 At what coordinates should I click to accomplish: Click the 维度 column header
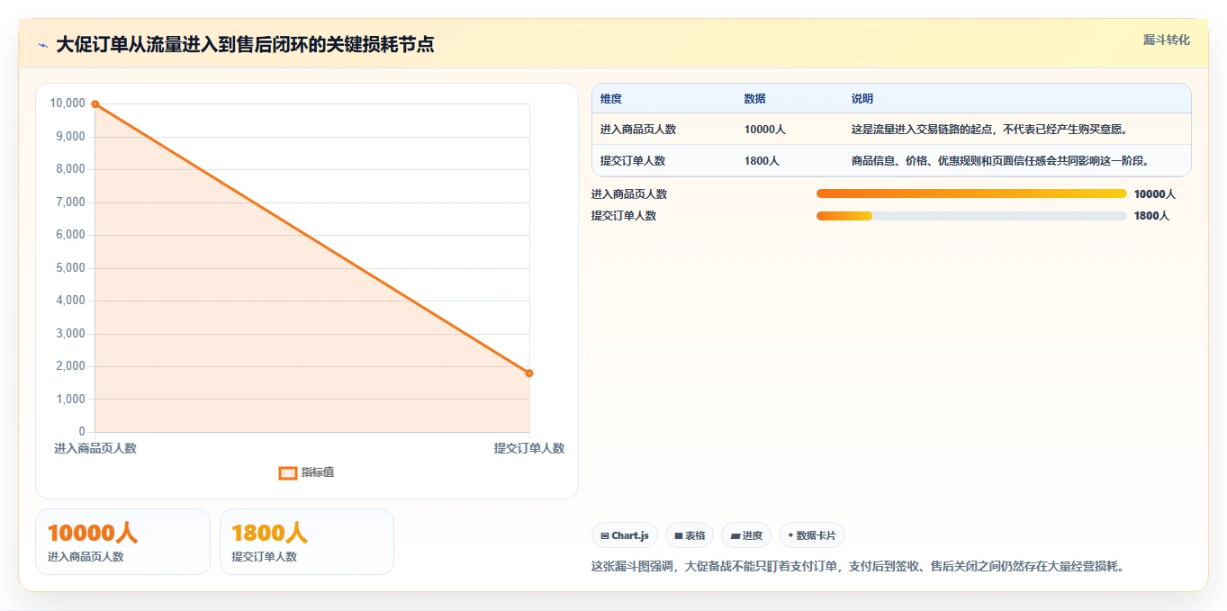coord(611,99)
